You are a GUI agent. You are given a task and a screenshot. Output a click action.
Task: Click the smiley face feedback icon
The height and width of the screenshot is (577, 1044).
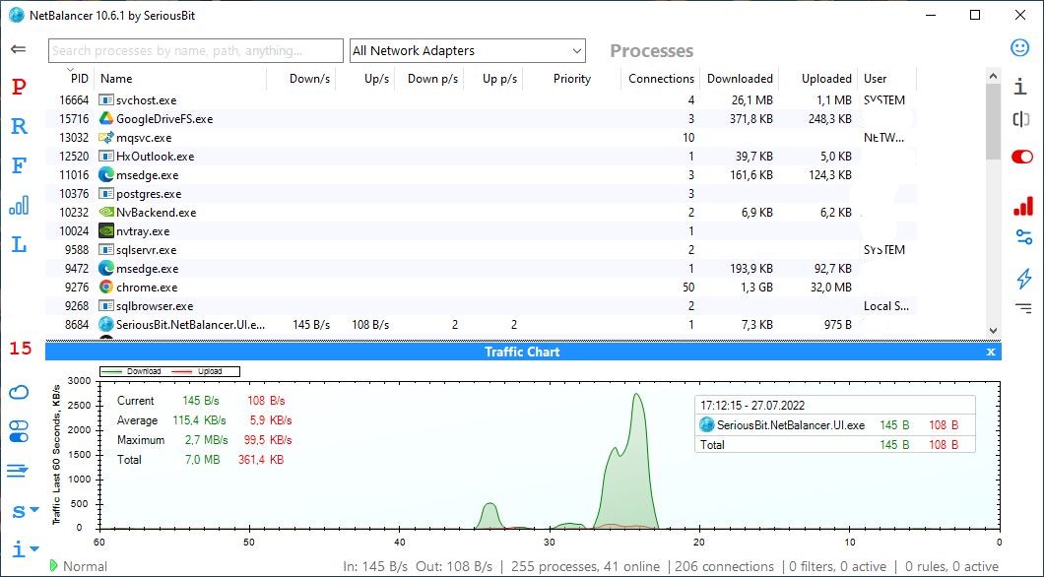(x=1020, y=47)
